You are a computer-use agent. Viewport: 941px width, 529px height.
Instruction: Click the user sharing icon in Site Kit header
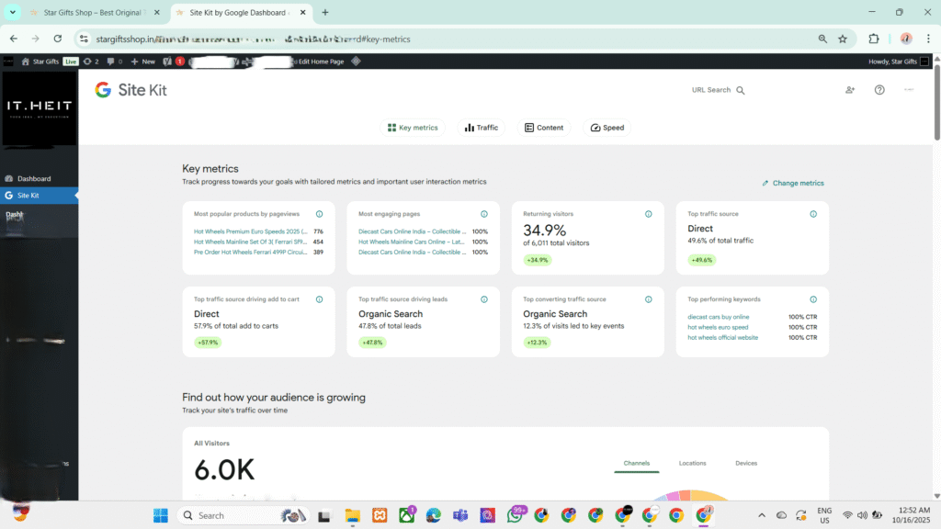[x=850, y=90]
